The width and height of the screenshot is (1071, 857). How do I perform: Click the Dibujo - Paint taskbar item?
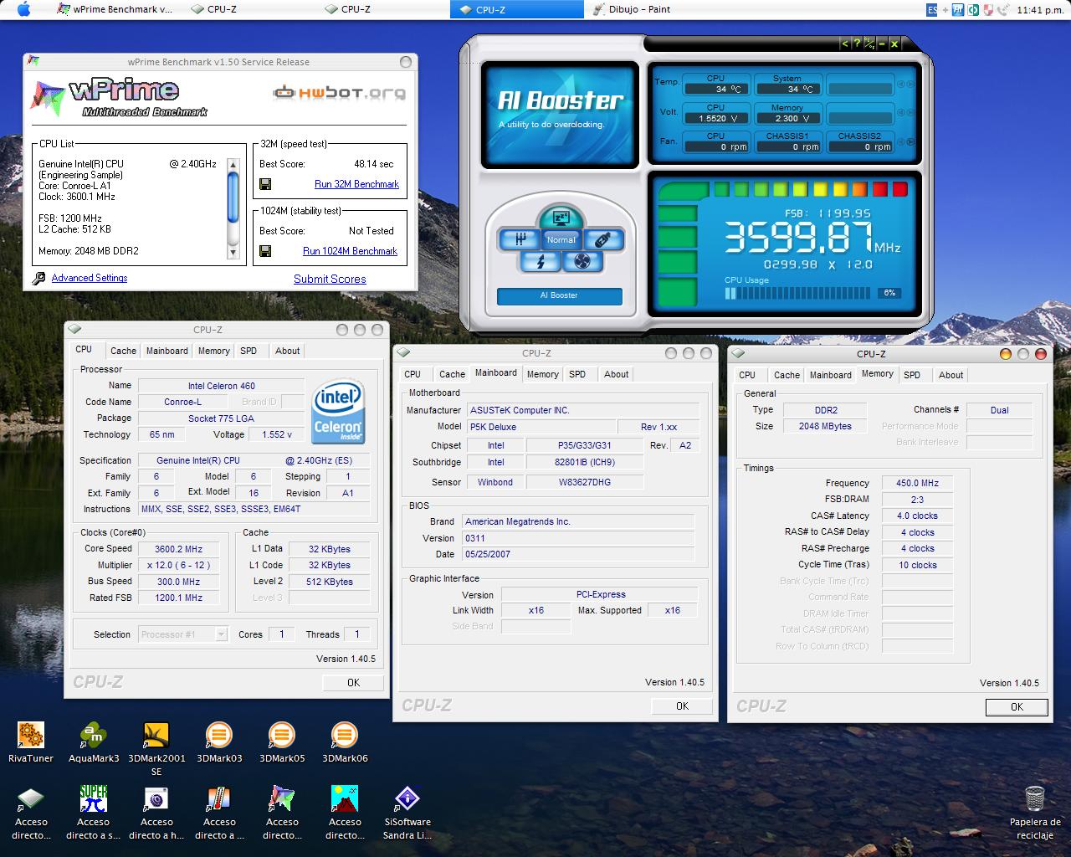point(633,9)
